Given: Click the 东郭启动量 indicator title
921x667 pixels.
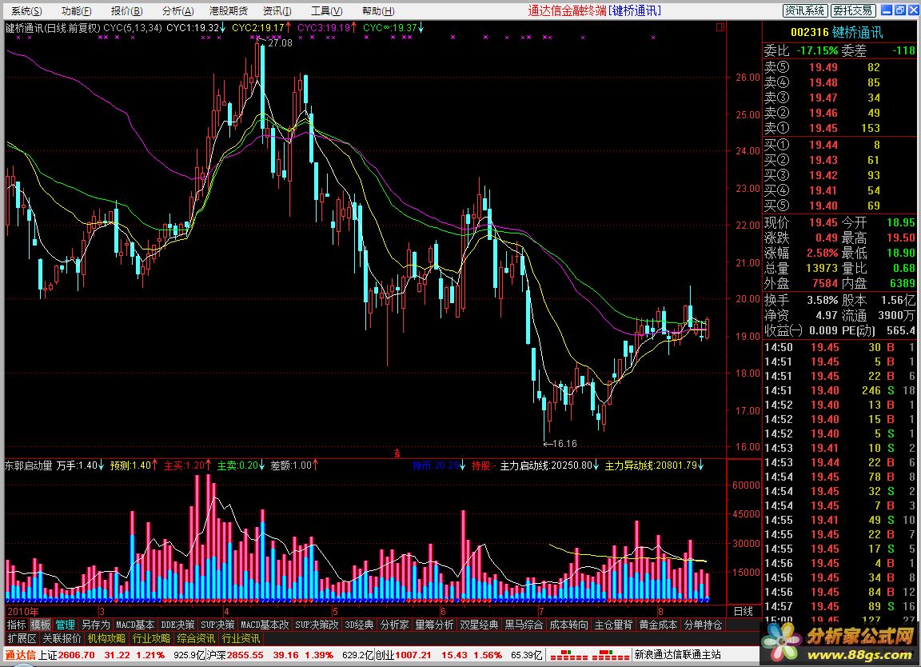Looking at the screenshot, I should tap(29, 465).
